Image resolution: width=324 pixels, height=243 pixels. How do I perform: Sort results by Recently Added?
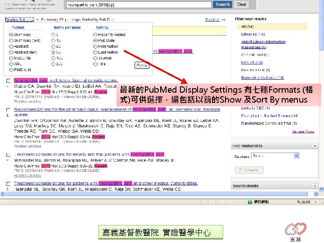(x=95, y=35)
